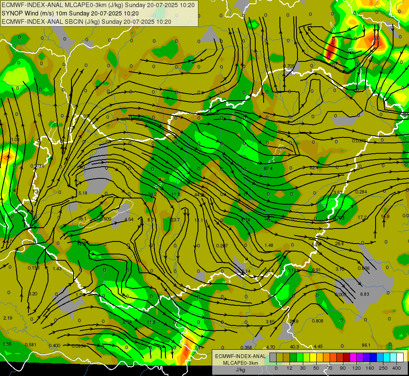Viewport: 409px width, 376px height.
Task: Click the map value 23.7
Action: pos(175,220)
